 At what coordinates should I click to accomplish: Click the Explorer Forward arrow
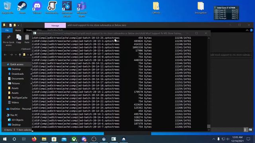point(11,55)
